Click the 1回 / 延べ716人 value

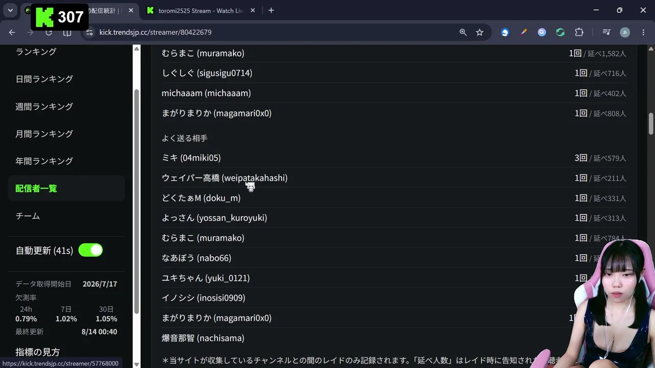(600, 73)
